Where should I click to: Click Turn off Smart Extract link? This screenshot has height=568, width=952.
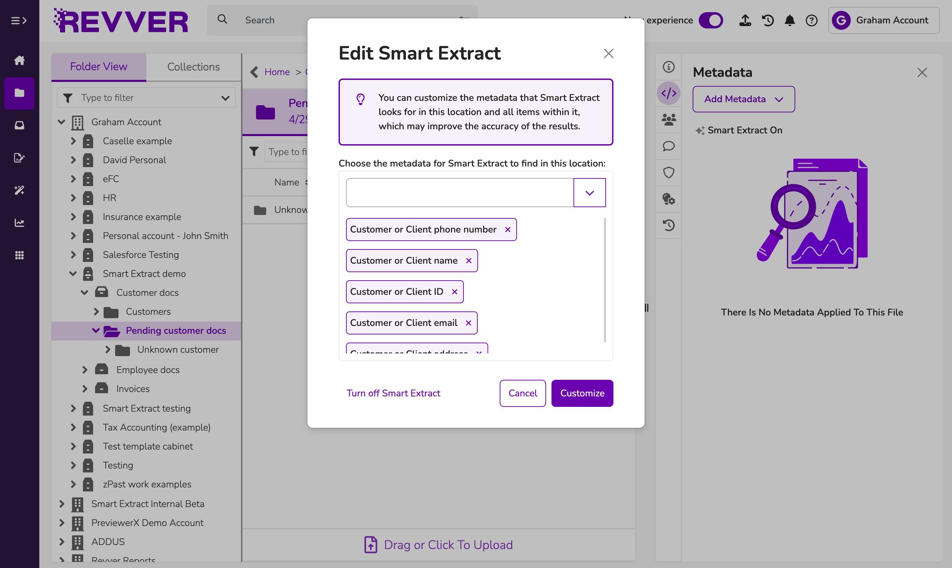point(393,393)
